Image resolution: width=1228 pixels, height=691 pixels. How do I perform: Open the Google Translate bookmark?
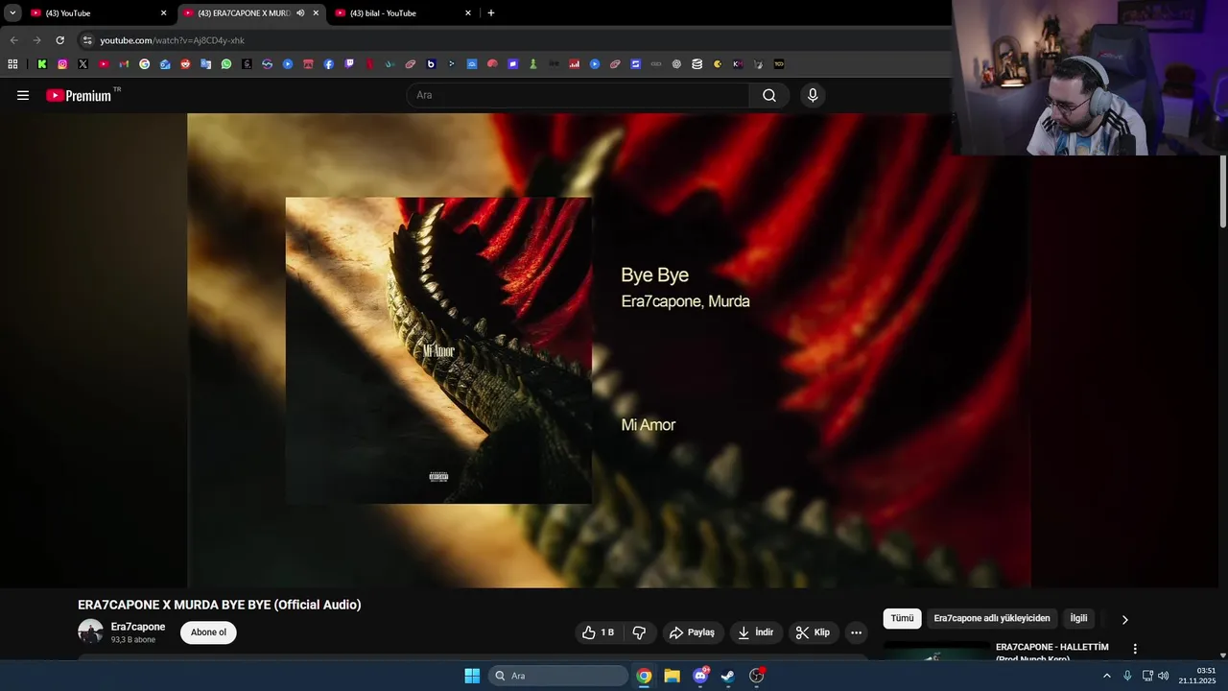[205, 64]
